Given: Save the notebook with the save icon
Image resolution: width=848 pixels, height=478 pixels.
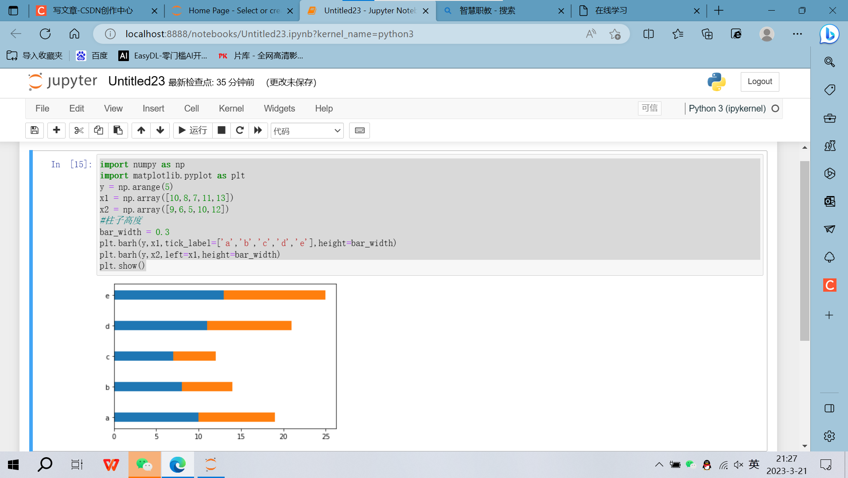Looking at the screenshot, I should [35, 130].
